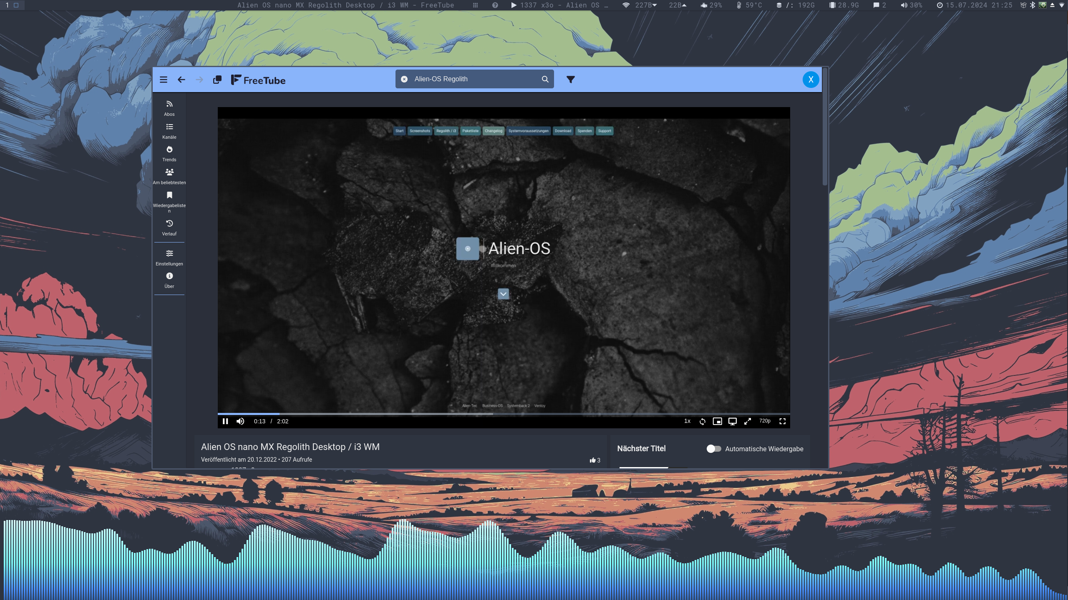Click the help question mark in top bar
The image size is (1068, 600).
tap(495, 5)
